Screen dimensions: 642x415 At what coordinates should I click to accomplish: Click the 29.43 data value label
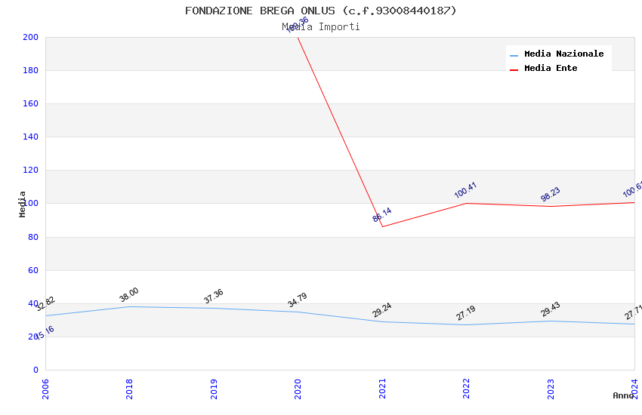550,309
